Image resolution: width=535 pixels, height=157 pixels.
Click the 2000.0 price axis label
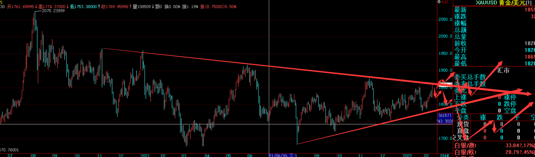coord(445,36)
